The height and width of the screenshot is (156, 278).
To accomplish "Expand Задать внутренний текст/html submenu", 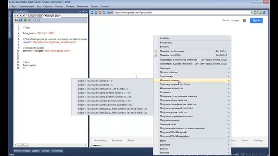I will tap(192, 84).
